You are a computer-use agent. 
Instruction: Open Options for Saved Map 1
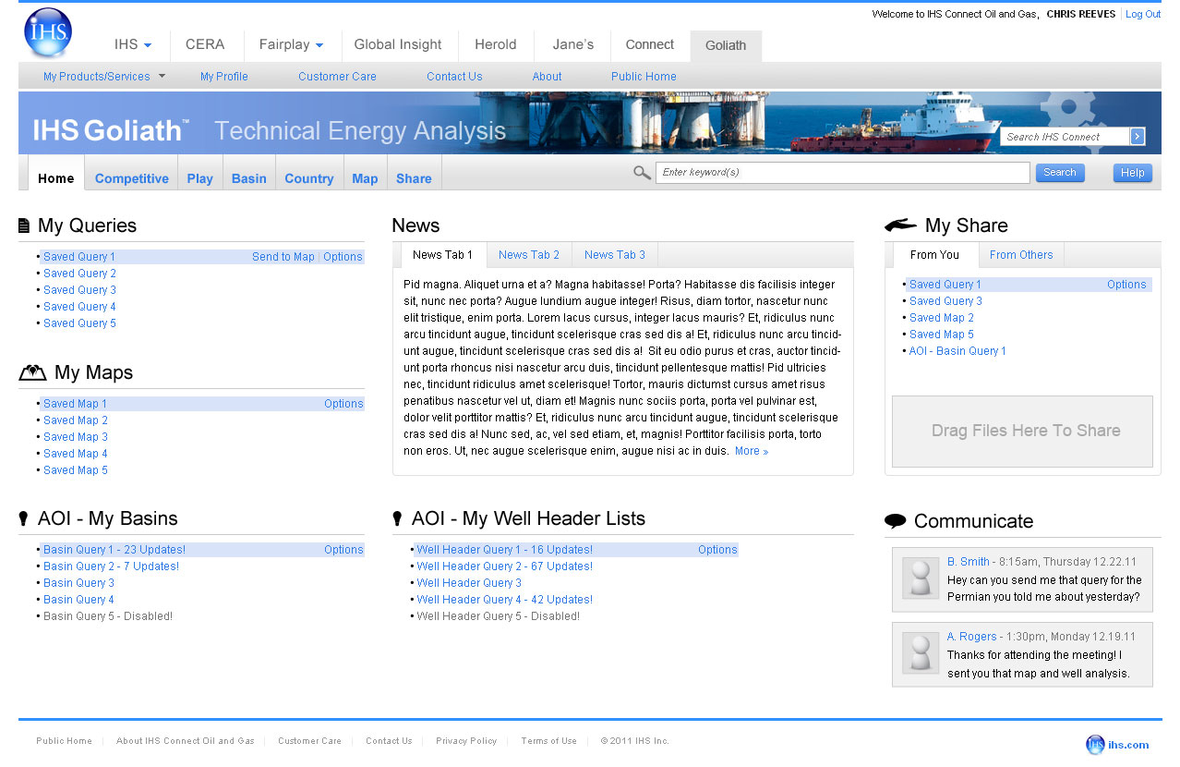(x=343, y=404)
